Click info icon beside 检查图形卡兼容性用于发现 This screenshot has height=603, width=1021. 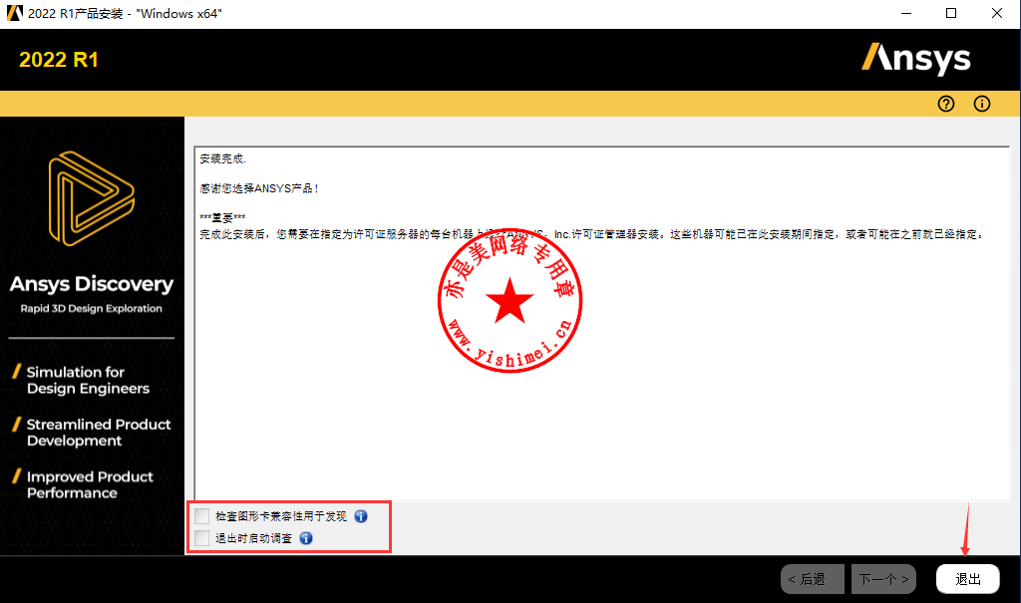pos(361,516)
